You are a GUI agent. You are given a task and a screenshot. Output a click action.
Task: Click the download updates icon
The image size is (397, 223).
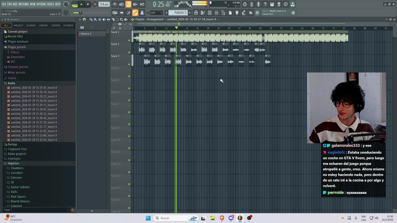(x=292, y=4)
